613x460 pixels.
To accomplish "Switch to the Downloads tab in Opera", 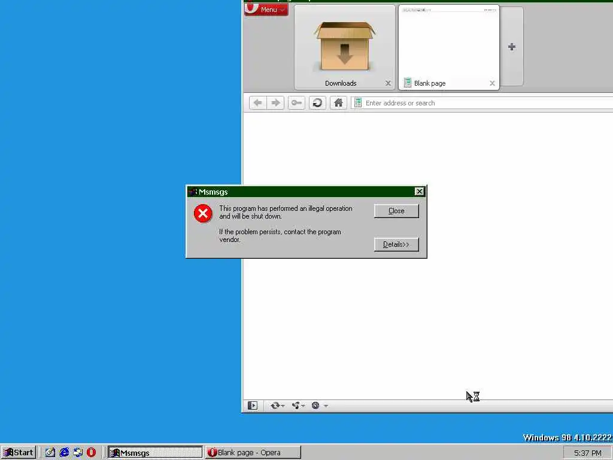I will 344,47.
